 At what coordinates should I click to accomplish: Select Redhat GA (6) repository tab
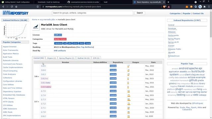pos(83,58)
